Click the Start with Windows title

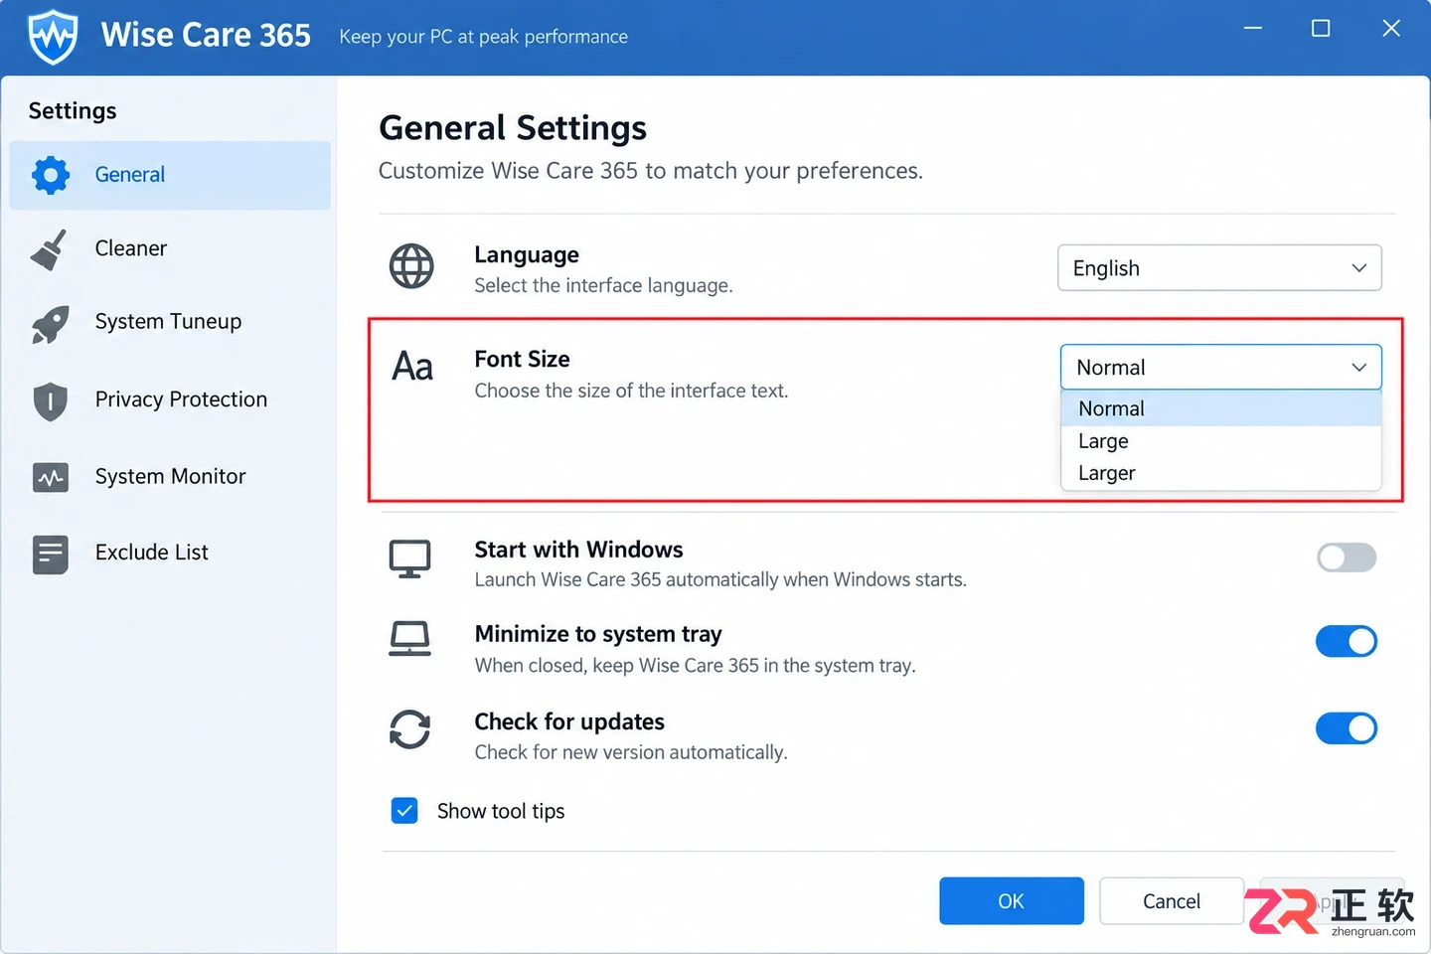point(579,550)
